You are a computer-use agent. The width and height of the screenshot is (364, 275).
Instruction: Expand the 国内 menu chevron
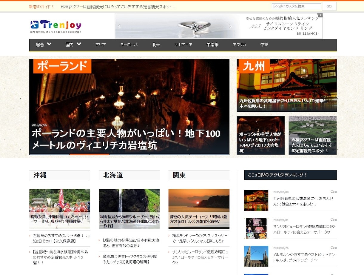pyautogui.click(x=79, y=44)
